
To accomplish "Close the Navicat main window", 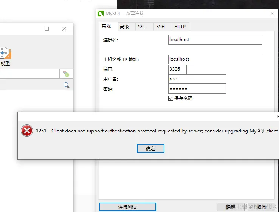I will [x=64, y=29].
